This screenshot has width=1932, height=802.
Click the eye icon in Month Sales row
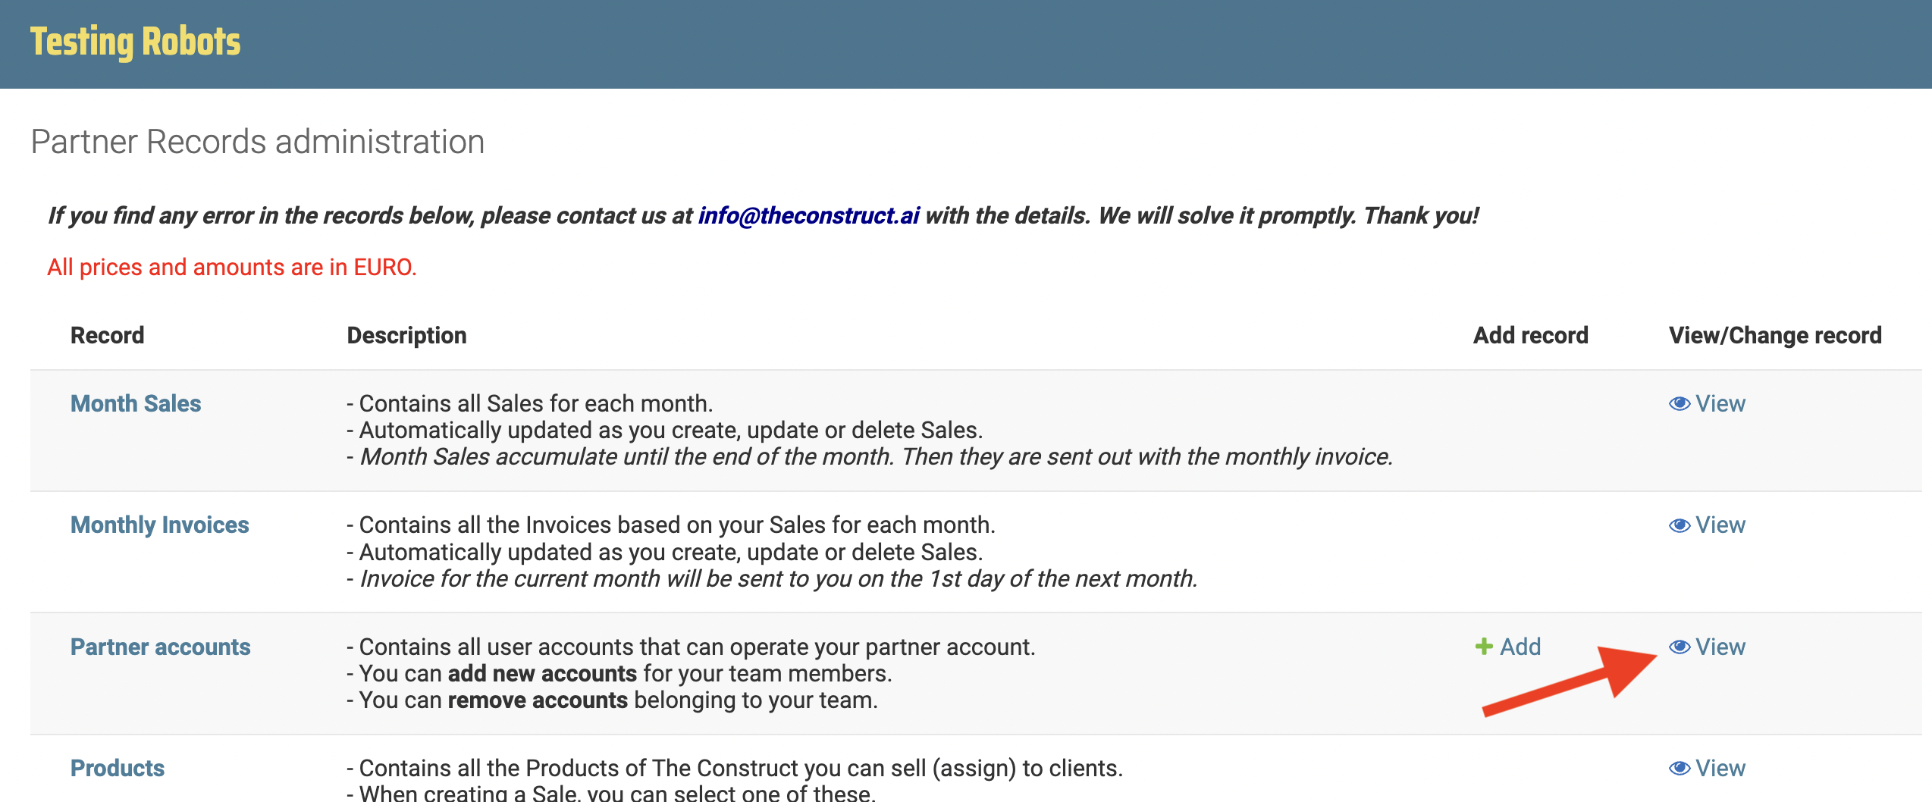click(x=1680, y=404)
